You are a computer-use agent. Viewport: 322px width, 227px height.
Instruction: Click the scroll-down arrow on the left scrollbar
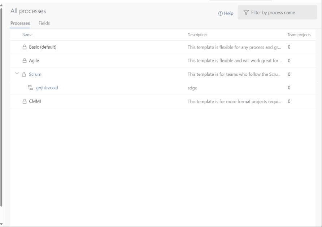2,224
